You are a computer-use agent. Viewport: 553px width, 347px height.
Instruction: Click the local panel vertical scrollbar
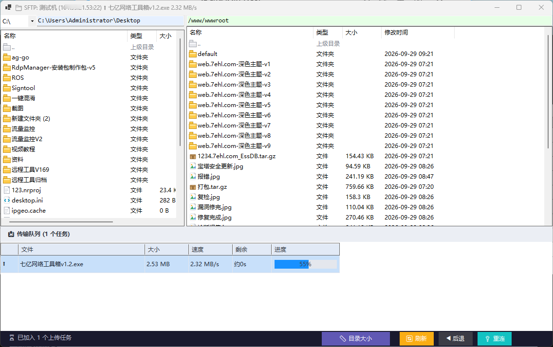[180, 92]
